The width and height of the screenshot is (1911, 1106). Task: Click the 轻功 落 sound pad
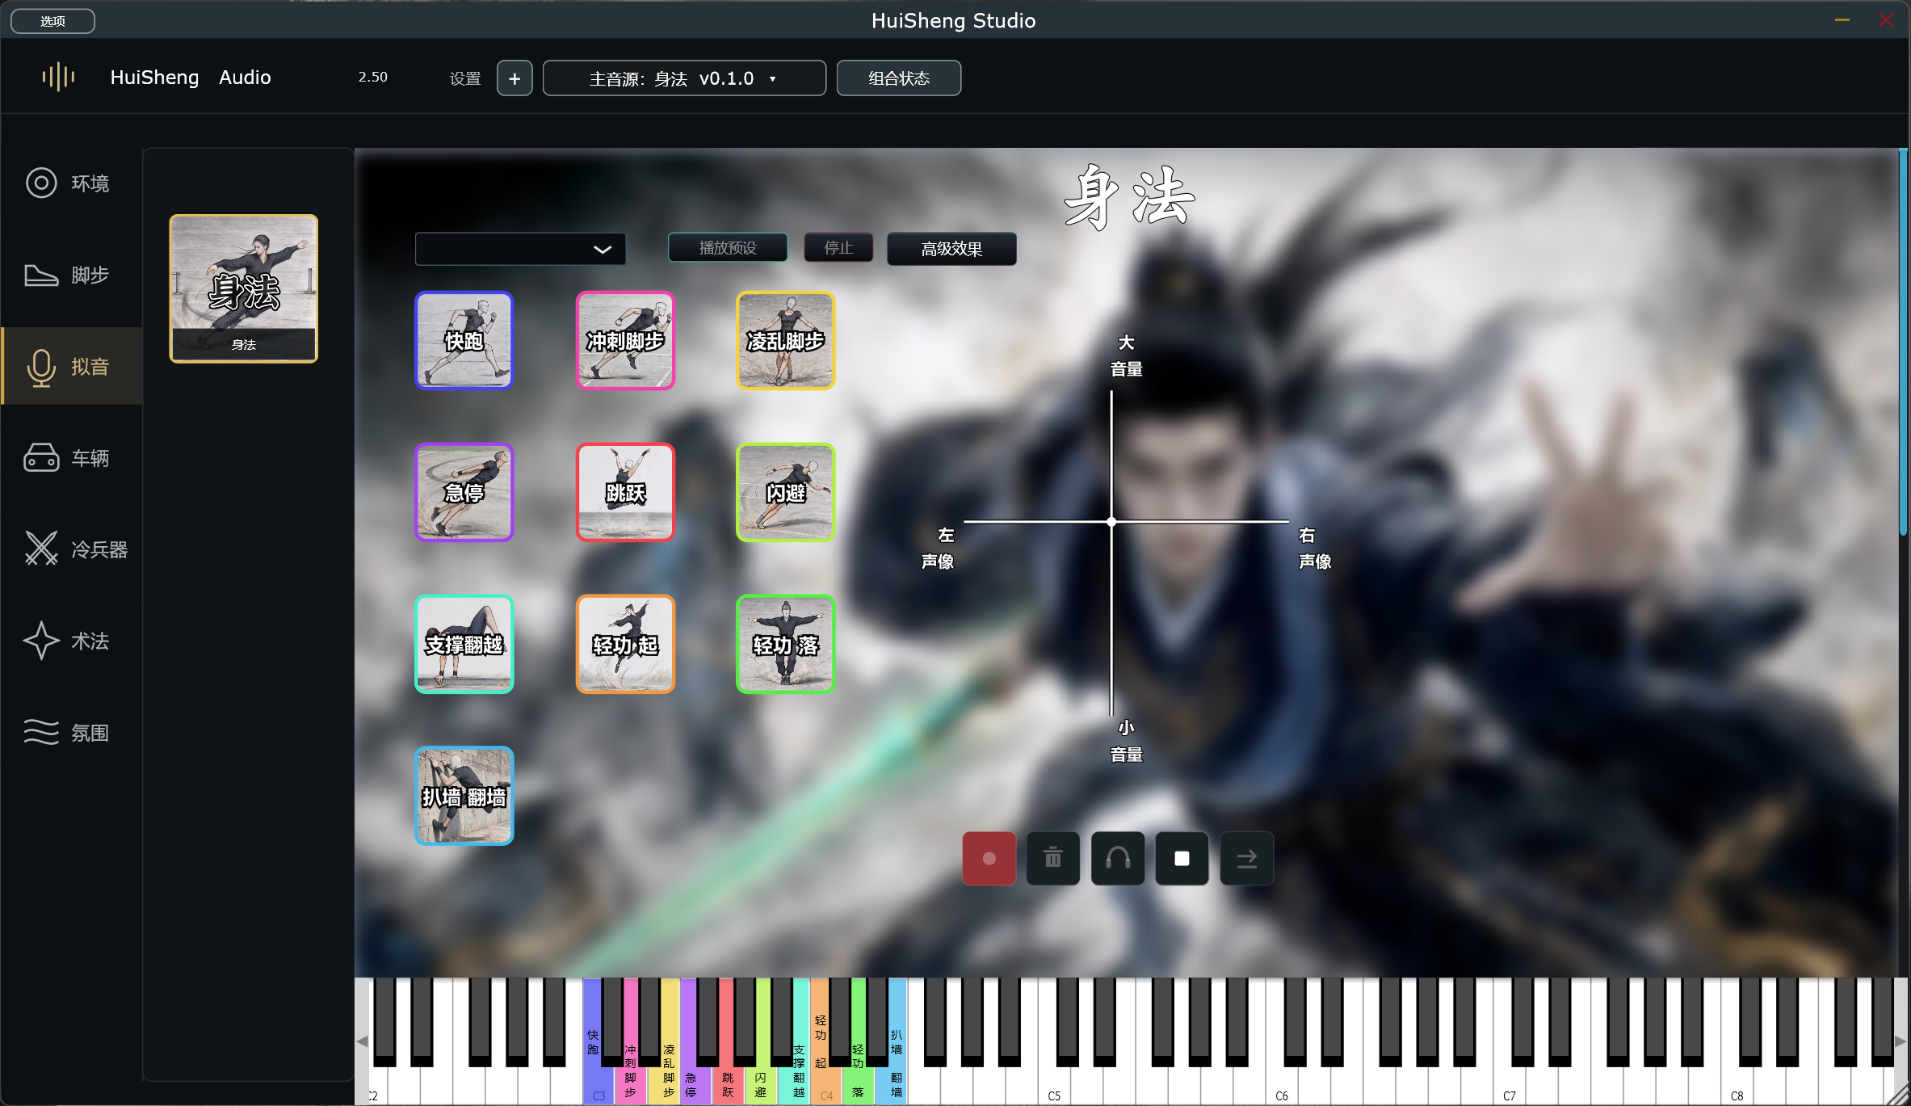pos(785,644)
